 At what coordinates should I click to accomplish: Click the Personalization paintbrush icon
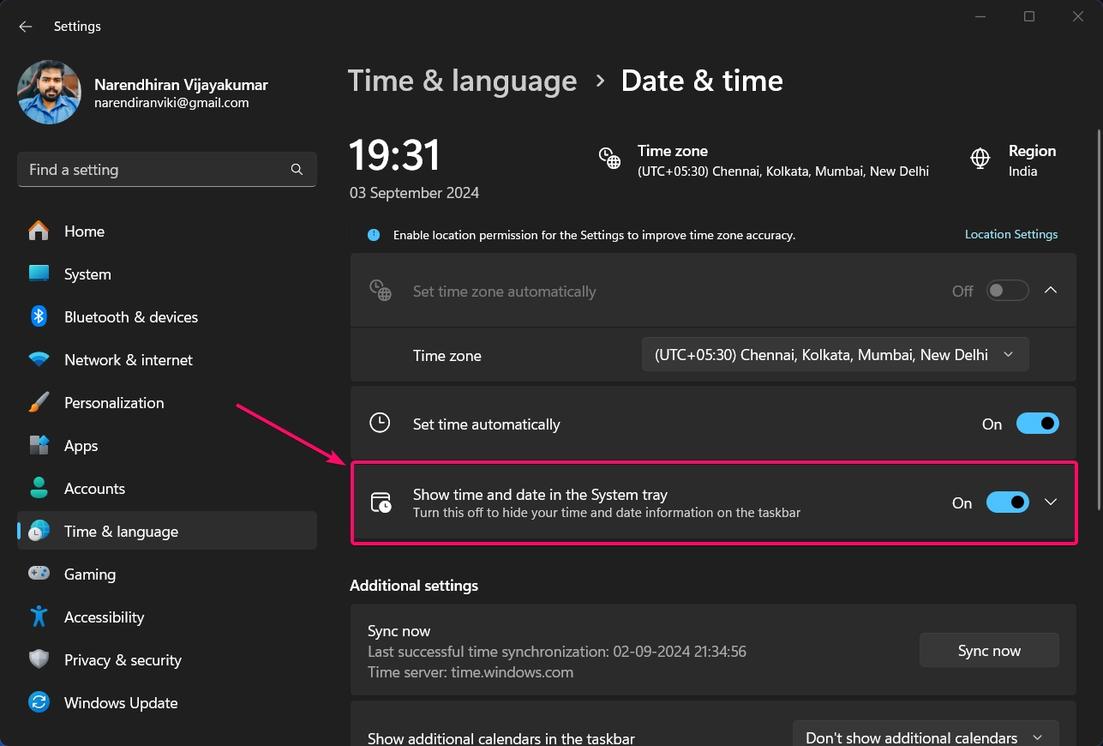pos(39,402)
